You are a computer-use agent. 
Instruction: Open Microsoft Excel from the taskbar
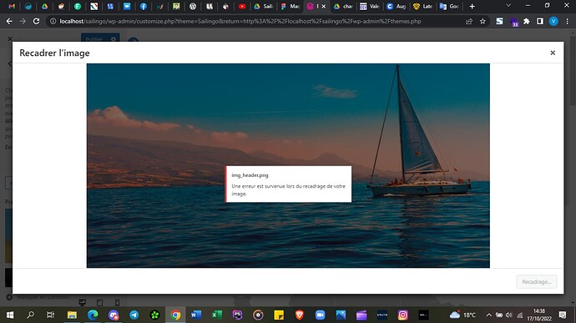(217, 315)
